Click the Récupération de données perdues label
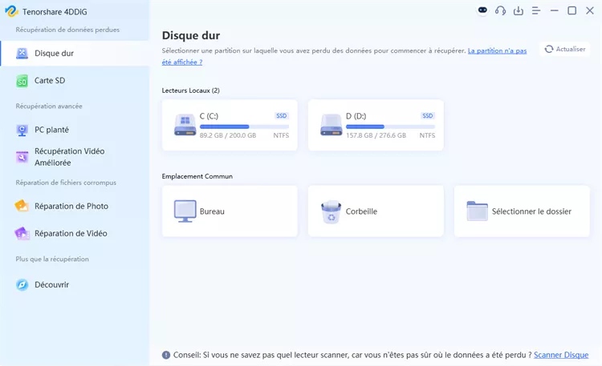Viewport: 602px width, 366px height. pyautogui.click(x=67, y=30)
